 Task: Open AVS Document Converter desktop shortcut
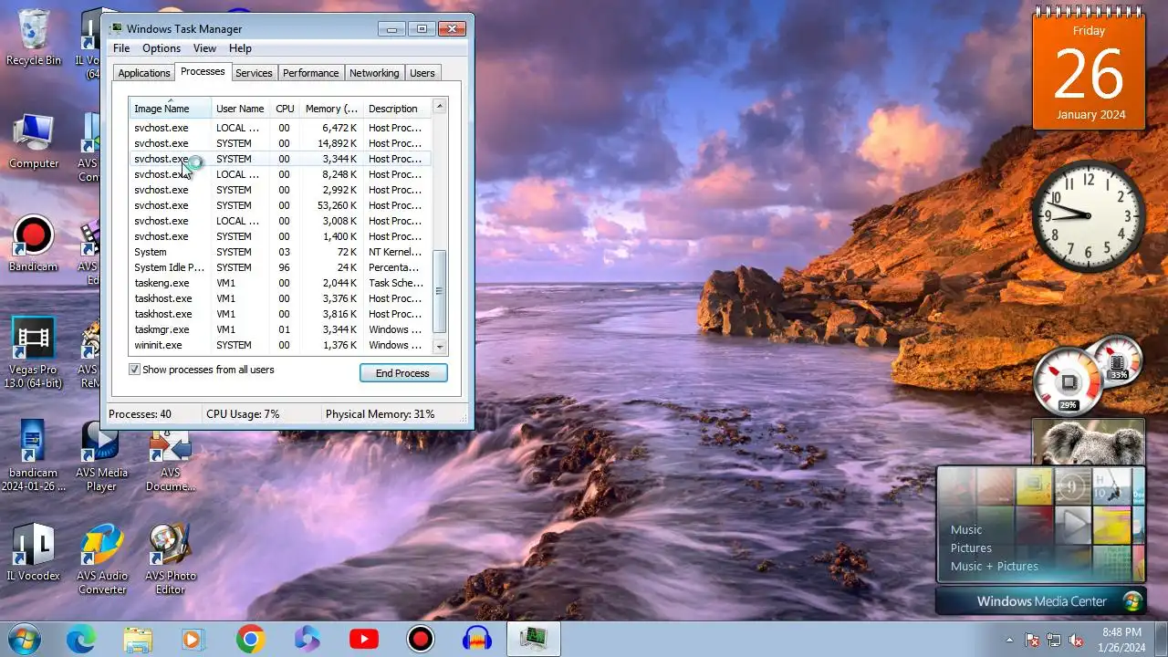(x=171, y=461)
